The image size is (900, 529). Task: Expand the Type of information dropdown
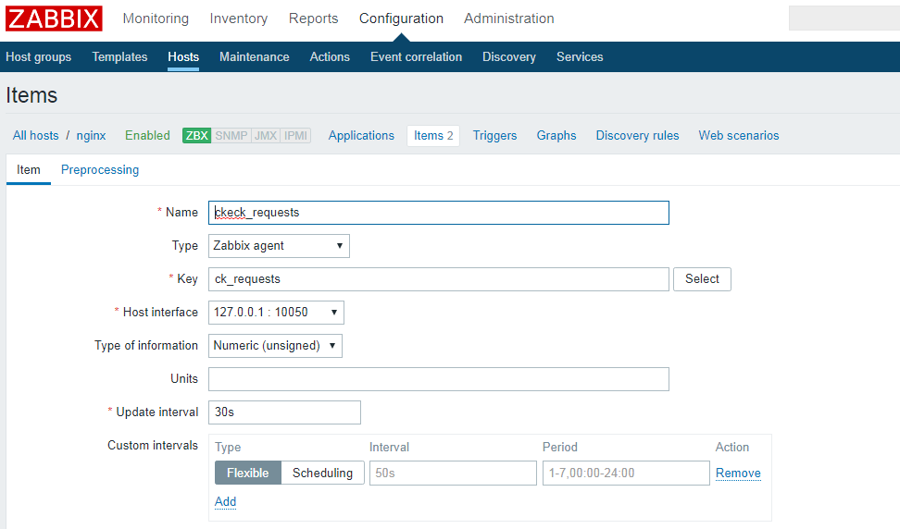[x=275, y=346]
